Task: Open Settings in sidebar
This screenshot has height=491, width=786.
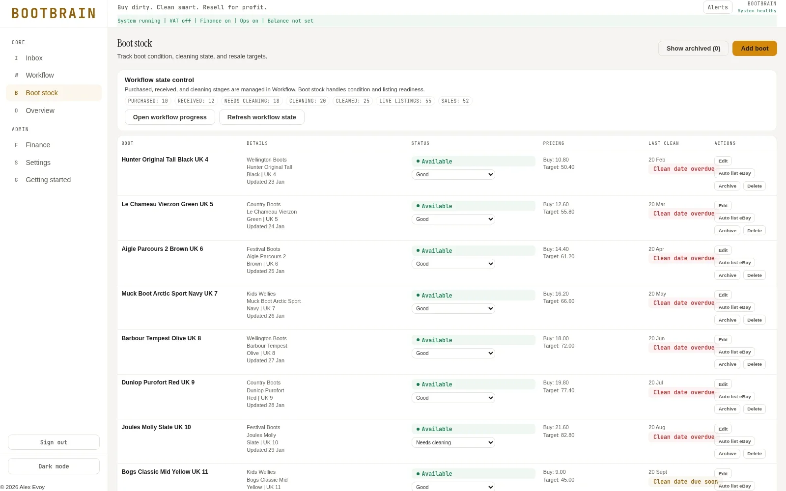Action: [54, 163]
